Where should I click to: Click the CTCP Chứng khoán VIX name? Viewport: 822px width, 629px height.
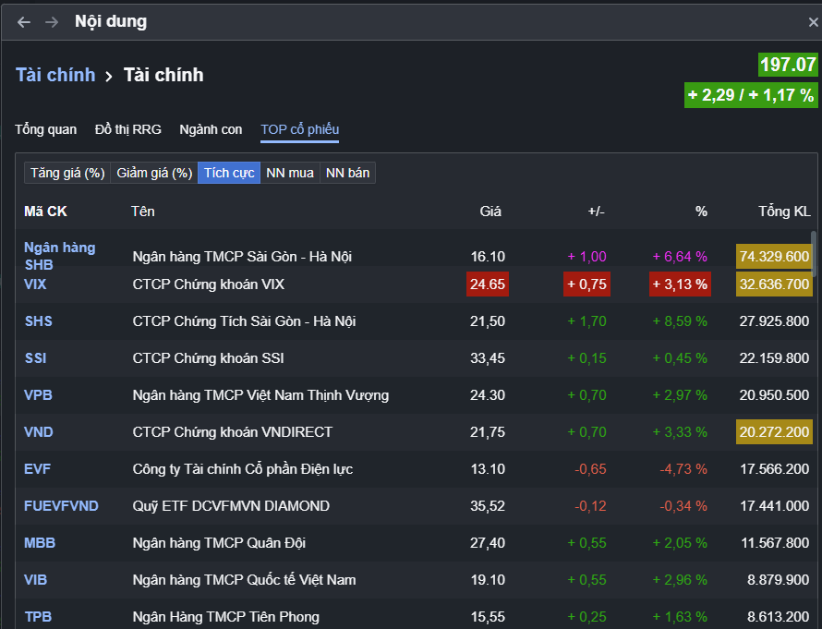209,284
